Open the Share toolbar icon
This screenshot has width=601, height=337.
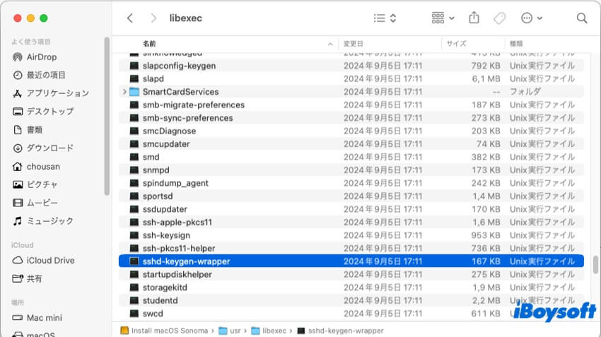(474, 18)
